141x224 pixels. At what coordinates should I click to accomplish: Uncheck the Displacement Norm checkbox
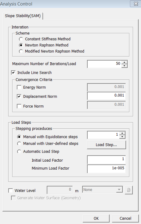(x=19, y=97)
